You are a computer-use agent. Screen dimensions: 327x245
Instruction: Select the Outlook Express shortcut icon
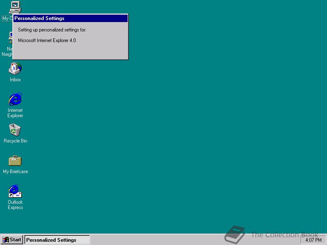coord(15,191)
